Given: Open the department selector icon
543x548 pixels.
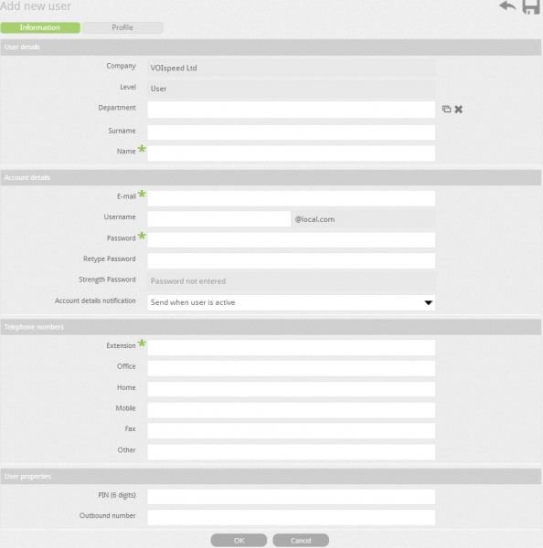Looking at the screenshot, I should click(446, 109).
